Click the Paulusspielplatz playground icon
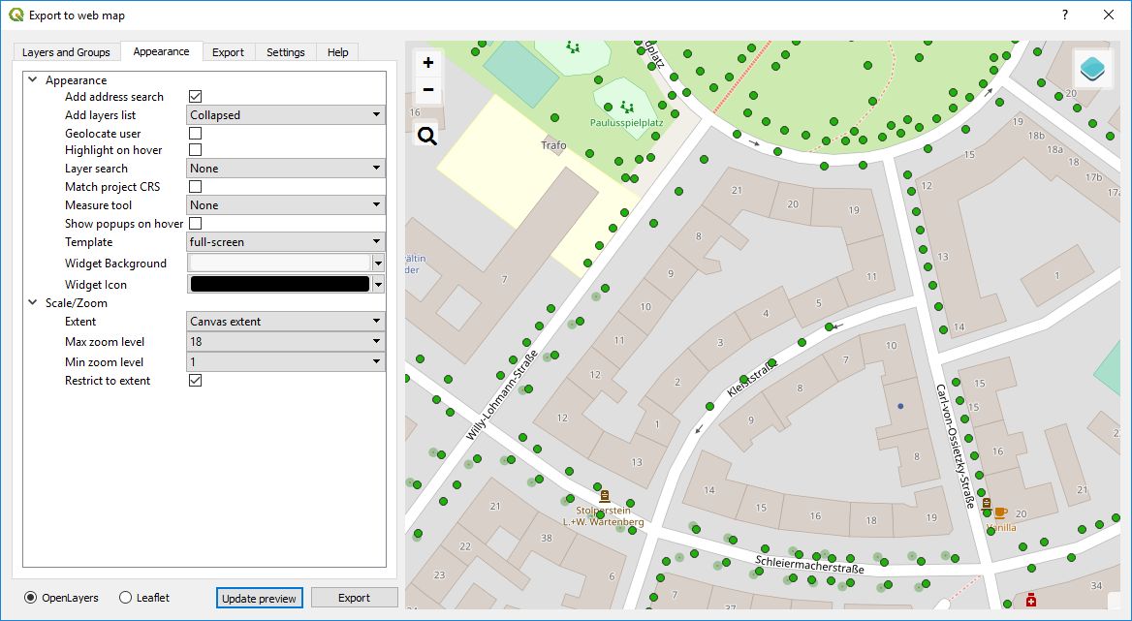The image size is (1132, 621). click(x=628, y=107)
